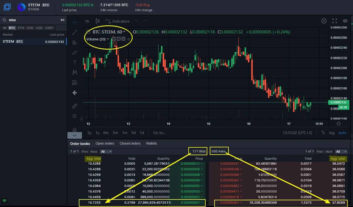Open chart settings gear icon
This screenshot has width=353, height=207.
[324, 21]
